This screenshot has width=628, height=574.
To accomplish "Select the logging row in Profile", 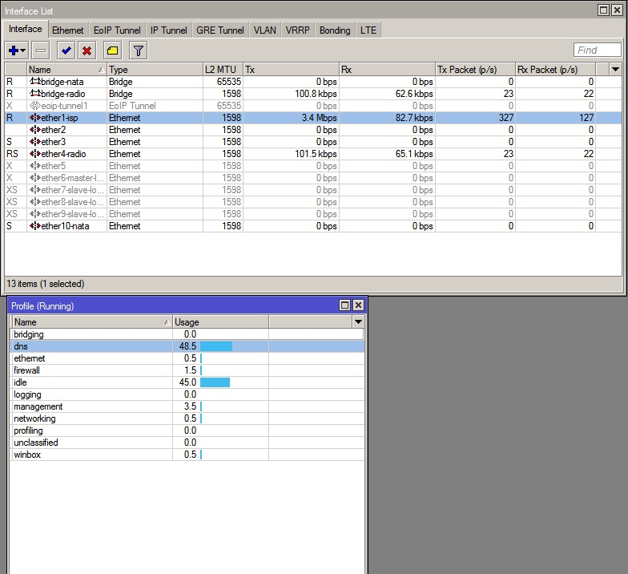I will click(x=187, y=394).
